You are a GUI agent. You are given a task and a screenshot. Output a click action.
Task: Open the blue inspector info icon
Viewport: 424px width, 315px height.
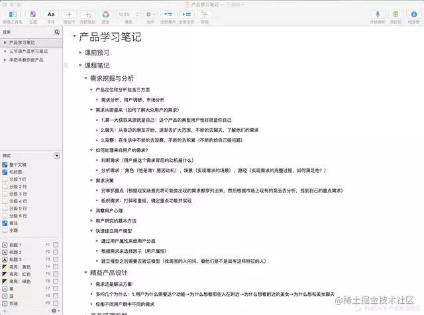(x=413, y=15)
